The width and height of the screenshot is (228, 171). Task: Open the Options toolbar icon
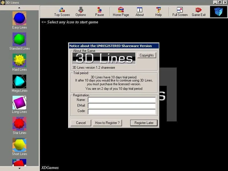pyautogui.click(x=81, y=12)
